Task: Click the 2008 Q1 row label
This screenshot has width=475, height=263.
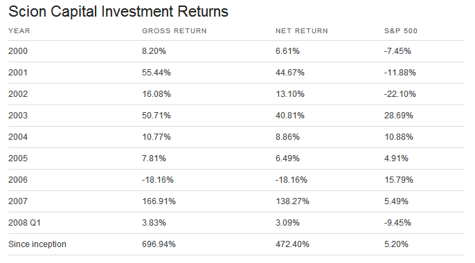Action: [24, 223]
